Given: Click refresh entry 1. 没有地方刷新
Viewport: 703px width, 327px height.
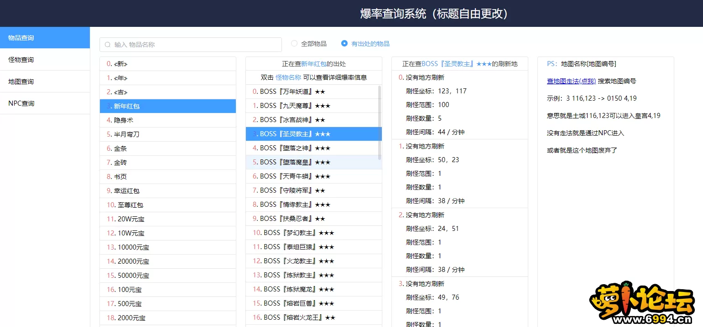Looking at the screenshot, I should 422,146.
